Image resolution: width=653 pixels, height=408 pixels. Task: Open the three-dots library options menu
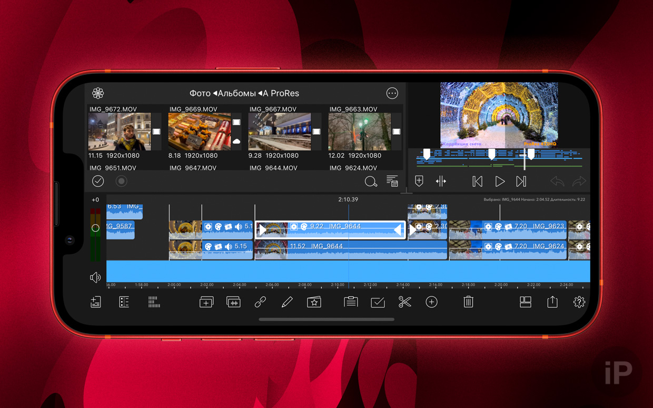(x=392, y=93)
